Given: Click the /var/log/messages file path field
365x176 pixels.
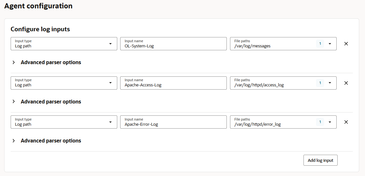Looking at the screenshot, I should coord(271,46).
